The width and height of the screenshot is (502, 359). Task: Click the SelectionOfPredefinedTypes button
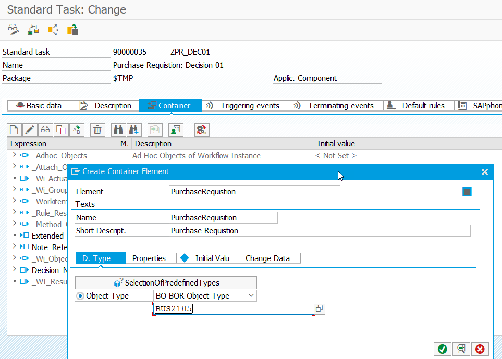(166, 282)
